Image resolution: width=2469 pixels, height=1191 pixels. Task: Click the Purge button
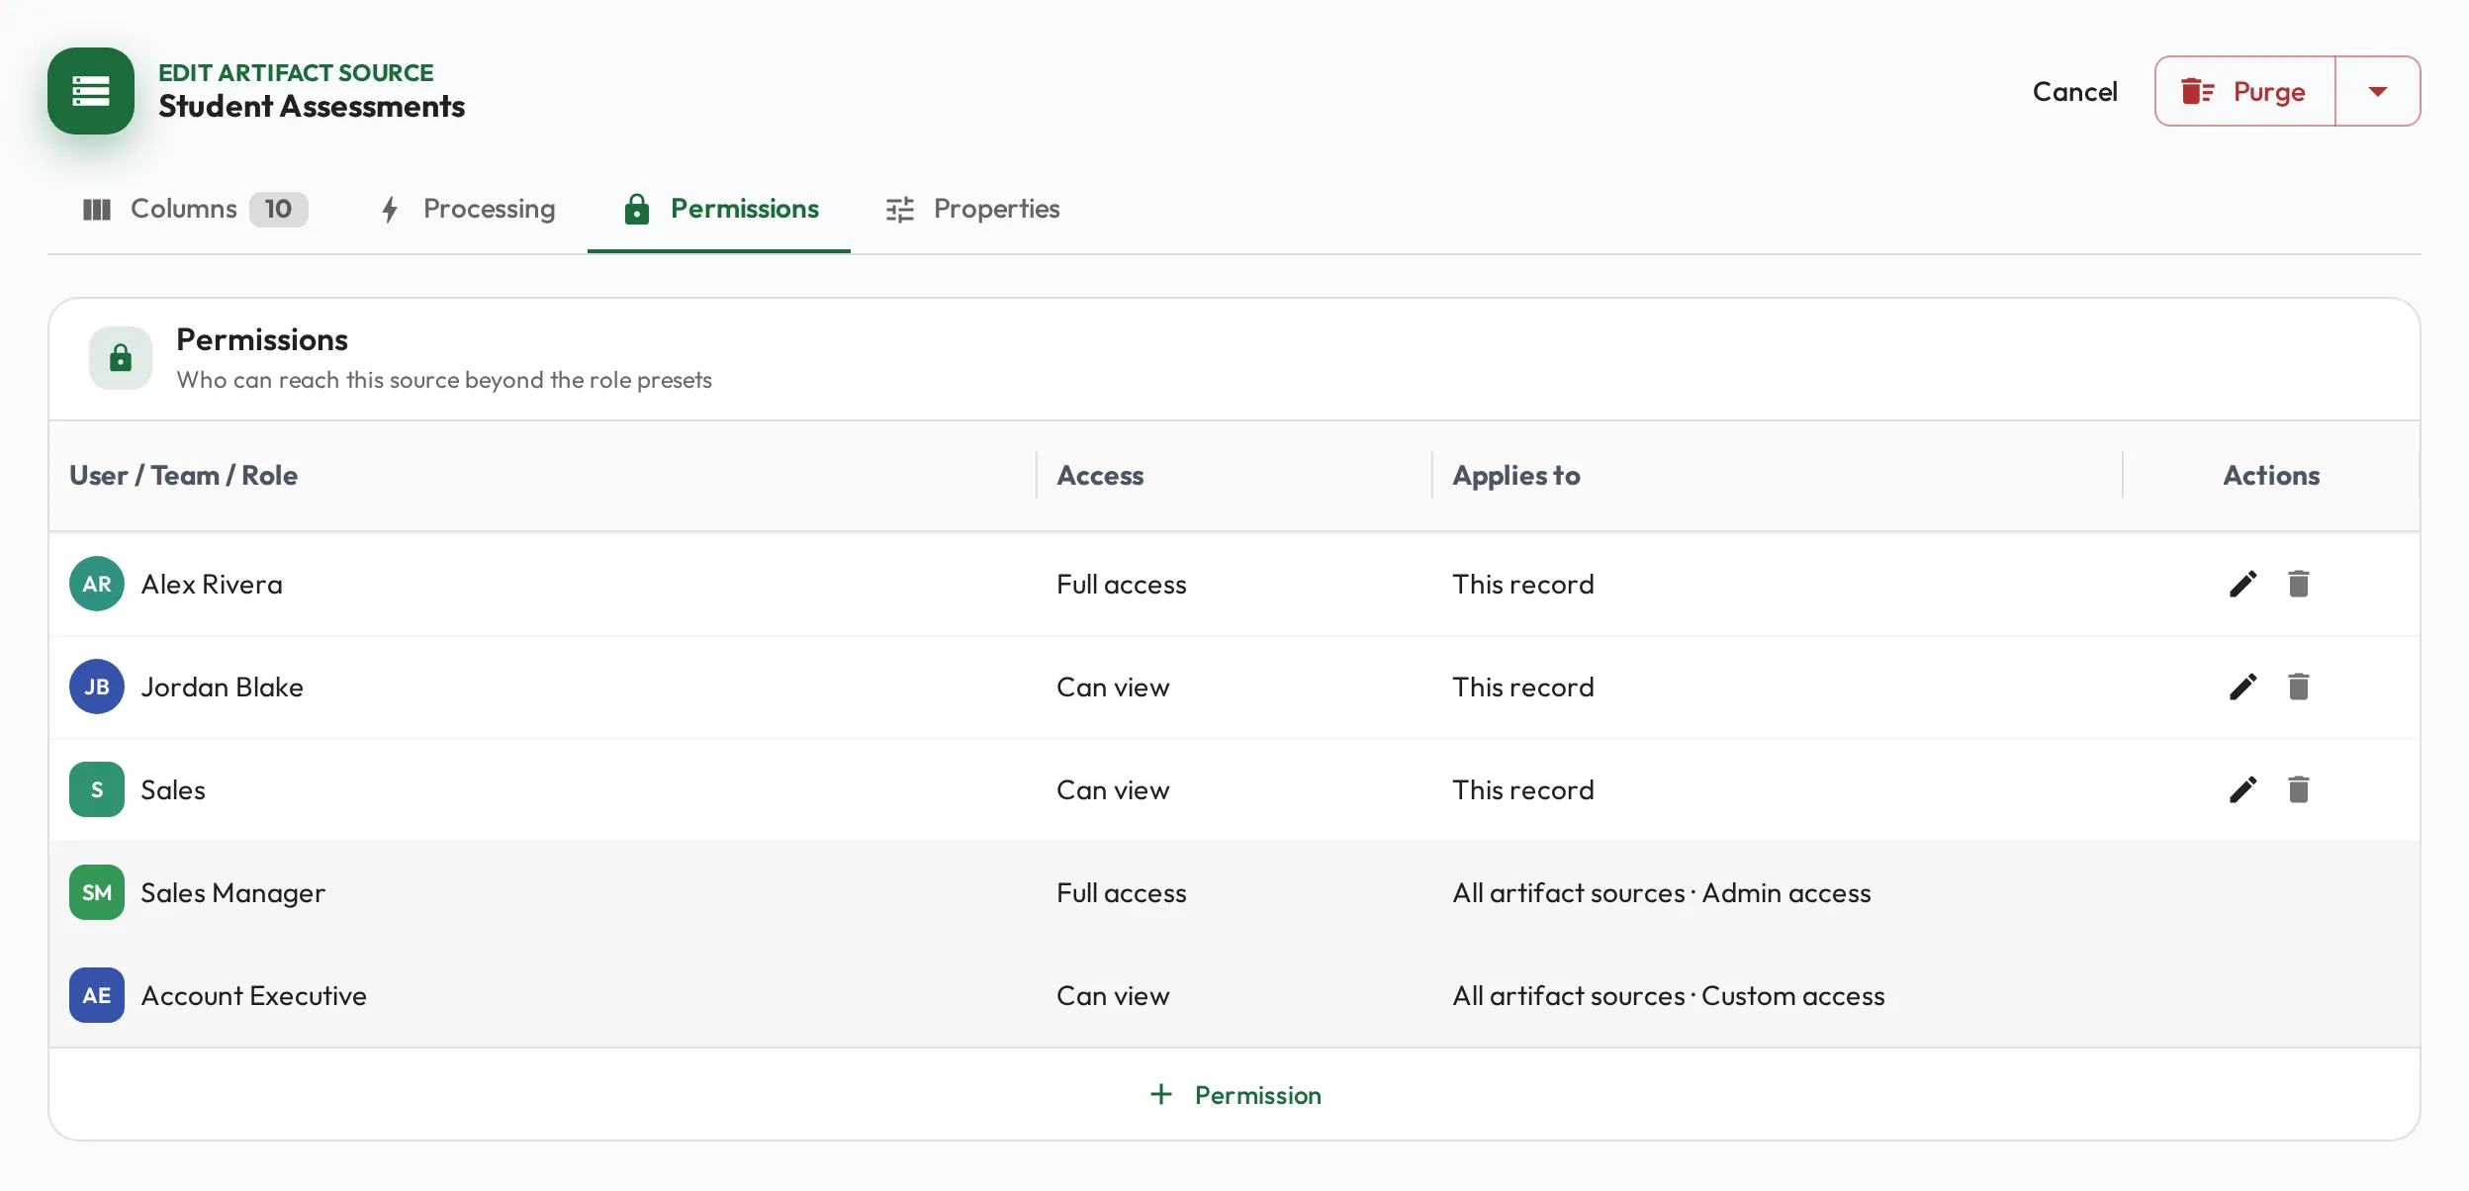(2244, 91)
